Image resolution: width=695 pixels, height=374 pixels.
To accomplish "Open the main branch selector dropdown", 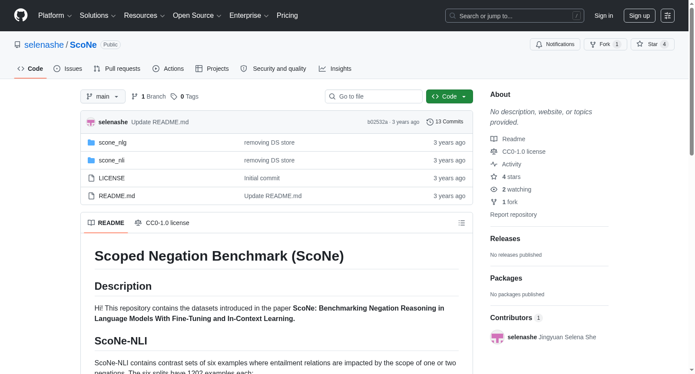I will coord(103,96).
